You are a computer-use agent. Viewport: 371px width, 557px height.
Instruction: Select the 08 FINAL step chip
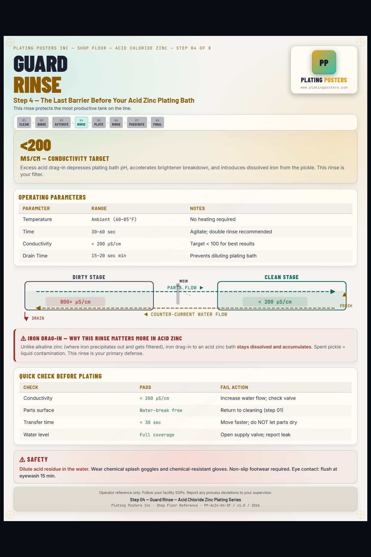click(x=157, y=122)
